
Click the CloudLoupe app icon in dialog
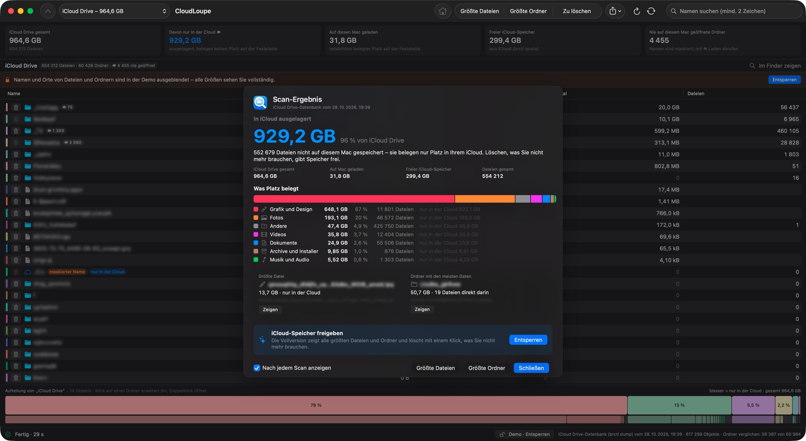260,103
